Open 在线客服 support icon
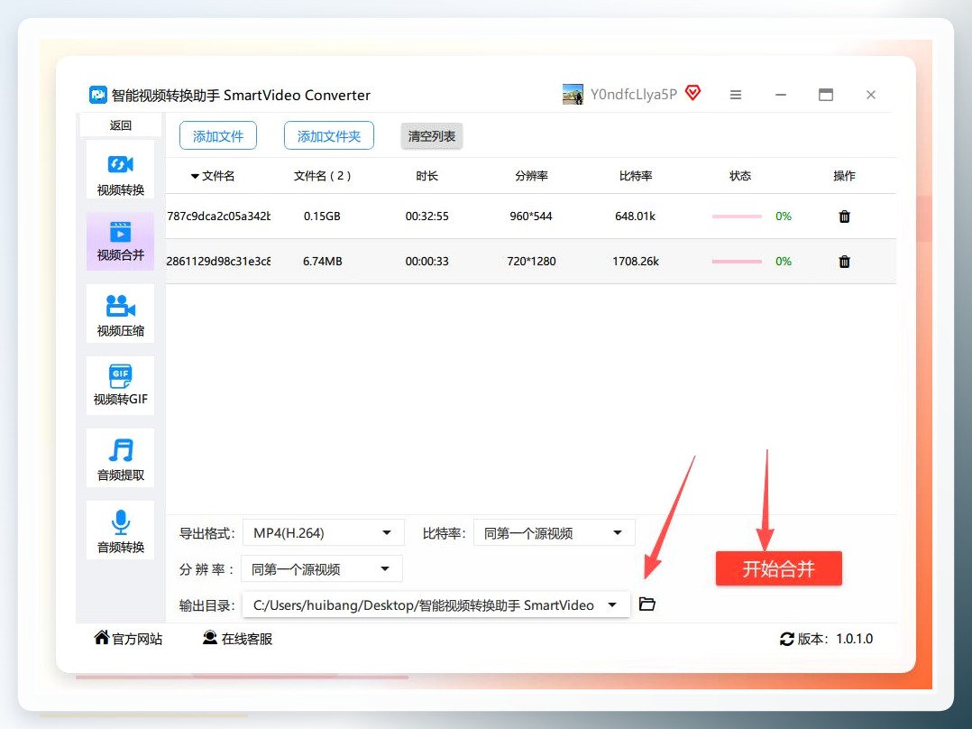The height and width of the screenshot is (729, 972). (210, 638)
